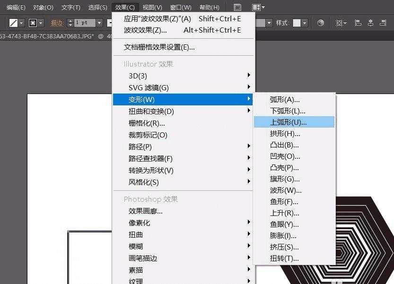The image size is (394, 284).
Task: Select the horizontal align center icon
Action: coord(371,22)
